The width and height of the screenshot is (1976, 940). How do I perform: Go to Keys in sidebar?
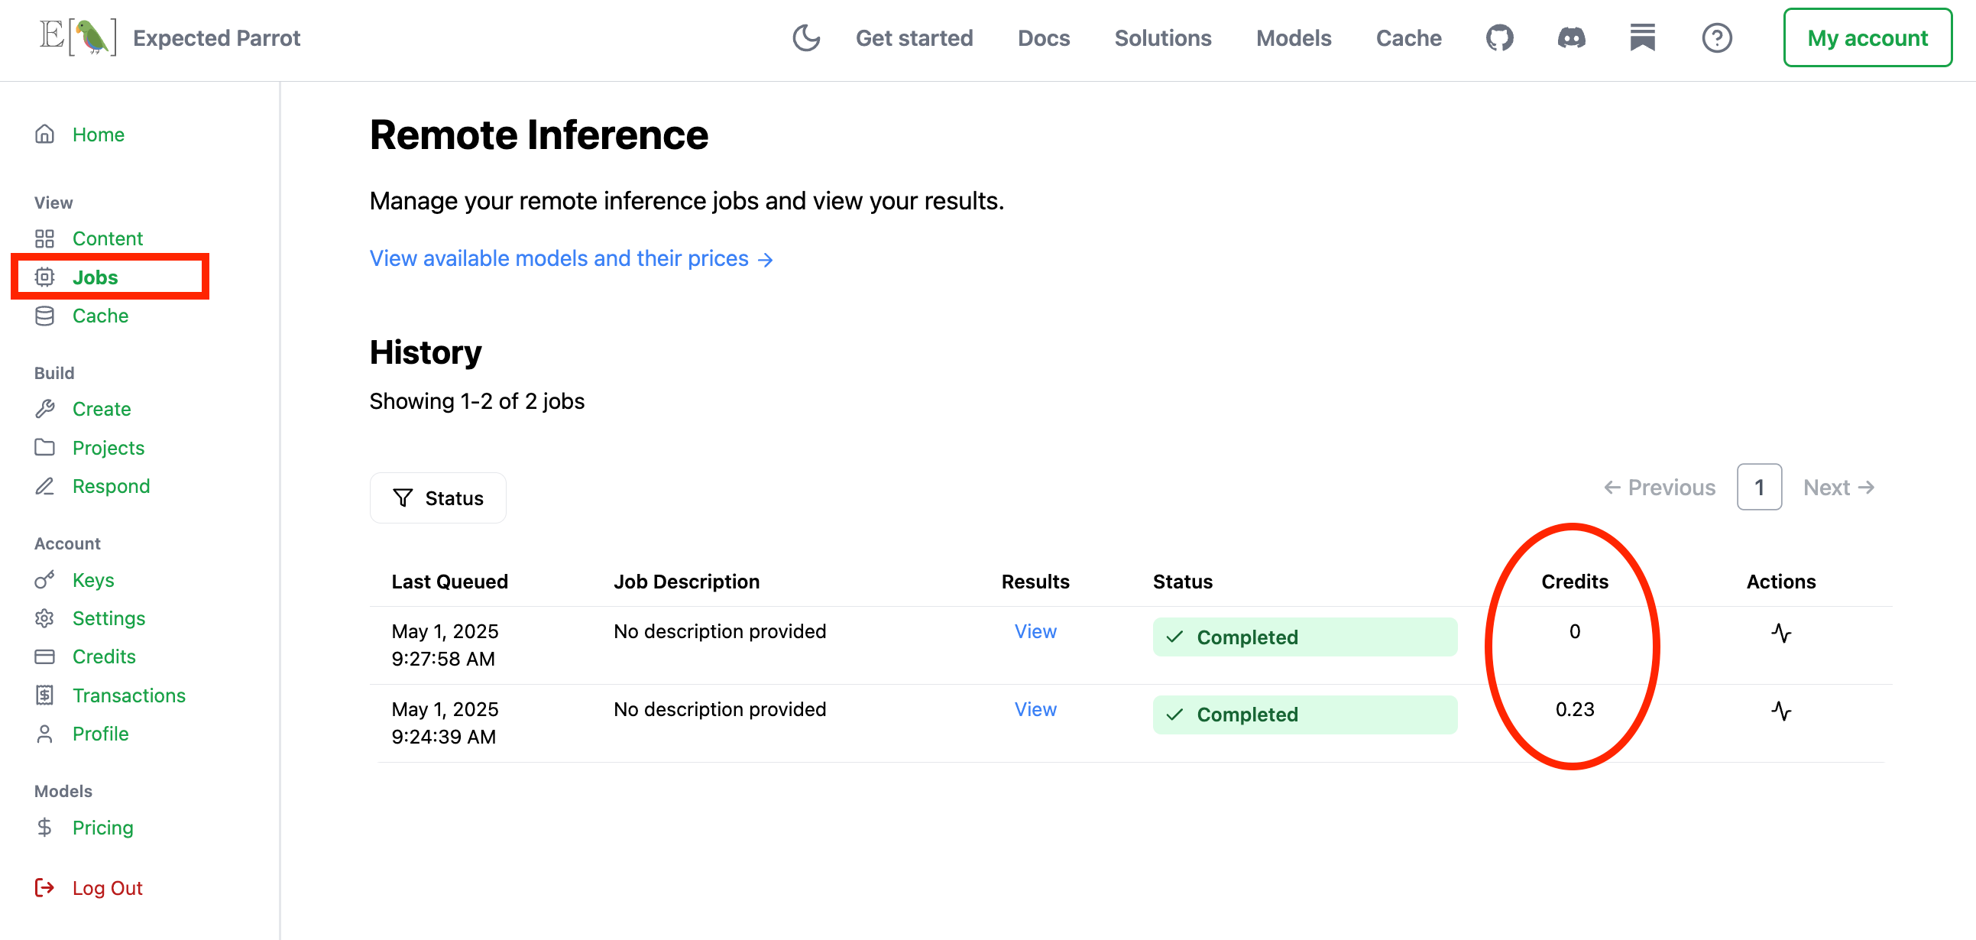(x=92, y=580)
